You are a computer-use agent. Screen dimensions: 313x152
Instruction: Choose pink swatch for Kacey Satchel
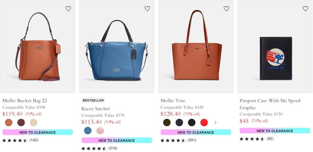(100, 130)
